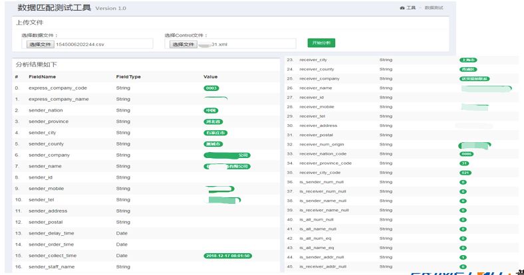Click the green 0003 value badge

[x=211, y=88]
